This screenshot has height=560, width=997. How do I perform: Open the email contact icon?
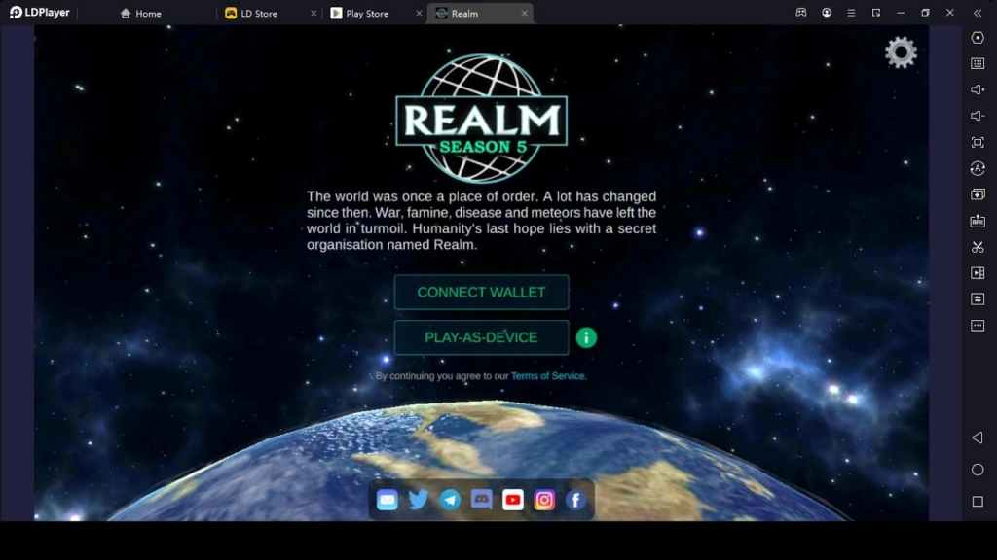[x=388, y=500]
